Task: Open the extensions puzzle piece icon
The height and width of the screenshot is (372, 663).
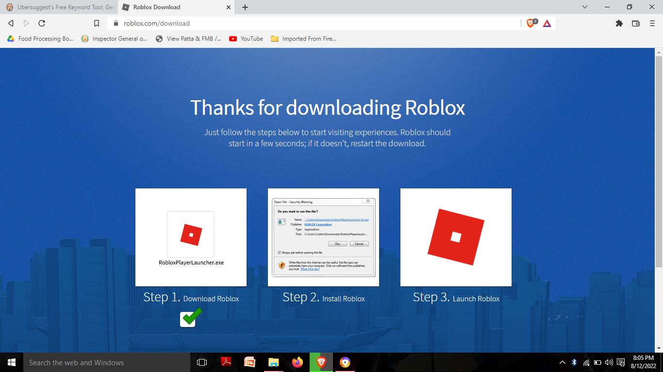Action: point(619,23)
